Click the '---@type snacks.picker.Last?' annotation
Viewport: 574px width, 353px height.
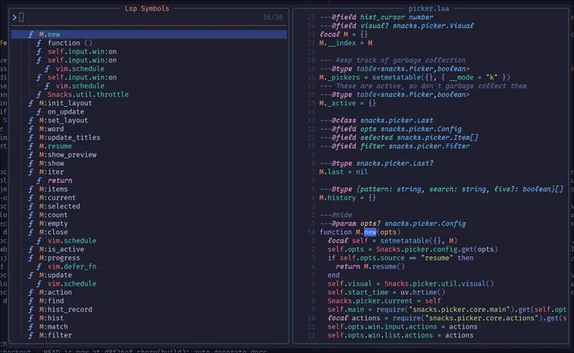click(x=376, y=163)
